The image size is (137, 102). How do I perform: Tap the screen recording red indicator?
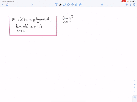[x=124, y=1]
